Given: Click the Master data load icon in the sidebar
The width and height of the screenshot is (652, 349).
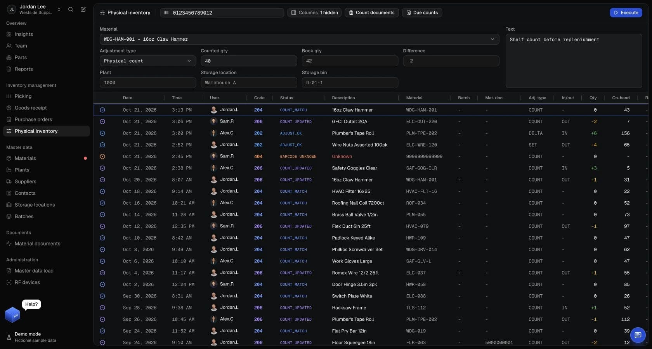Looking at the screenshot, I should (x=9, y=271).
